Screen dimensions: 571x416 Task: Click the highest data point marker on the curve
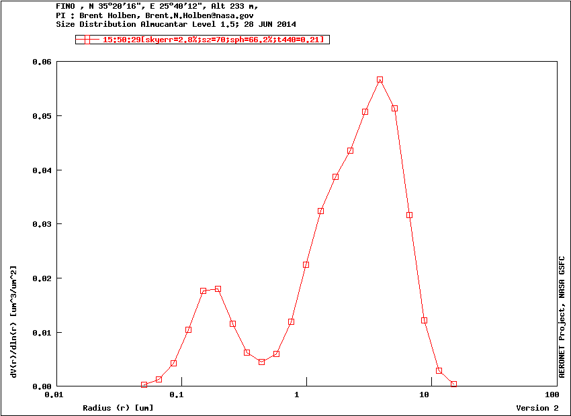tap(380, 80)
